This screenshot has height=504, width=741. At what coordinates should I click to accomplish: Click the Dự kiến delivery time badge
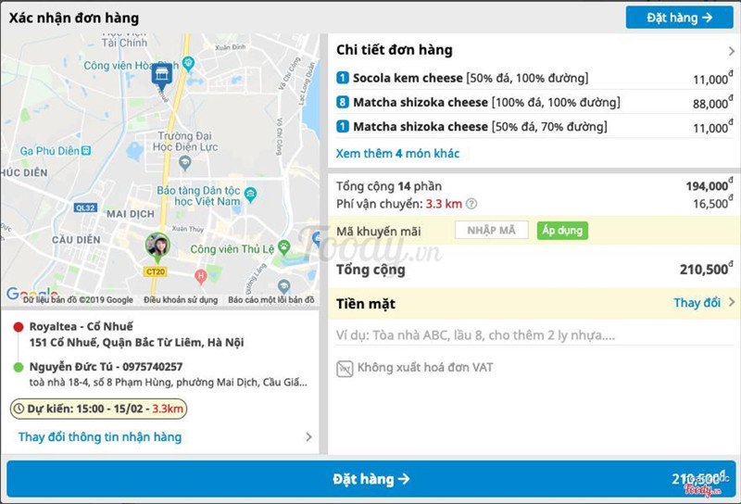coord(99,408)
